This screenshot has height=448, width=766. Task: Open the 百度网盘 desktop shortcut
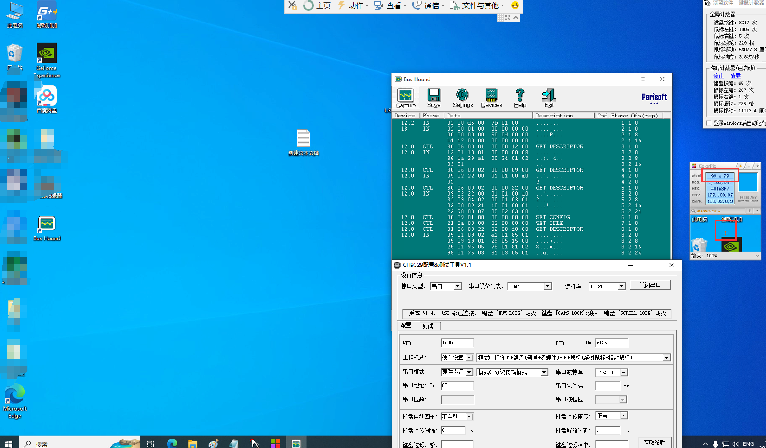47,99
